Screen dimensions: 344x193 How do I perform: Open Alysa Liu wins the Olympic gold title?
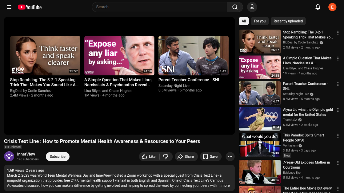(308, 112)
